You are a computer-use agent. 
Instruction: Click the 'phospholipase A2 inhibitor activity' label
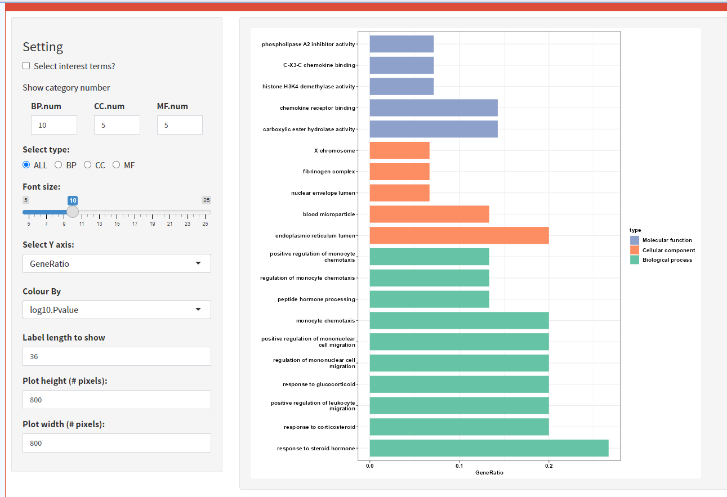(x=309, y=44)
